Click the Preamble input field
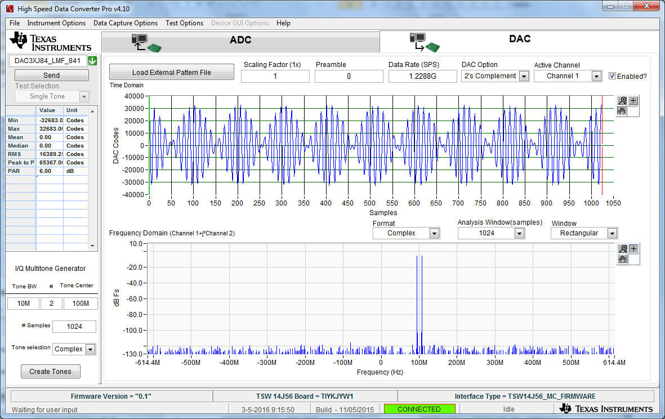This screenshot has height=419, width=665. 349,77
